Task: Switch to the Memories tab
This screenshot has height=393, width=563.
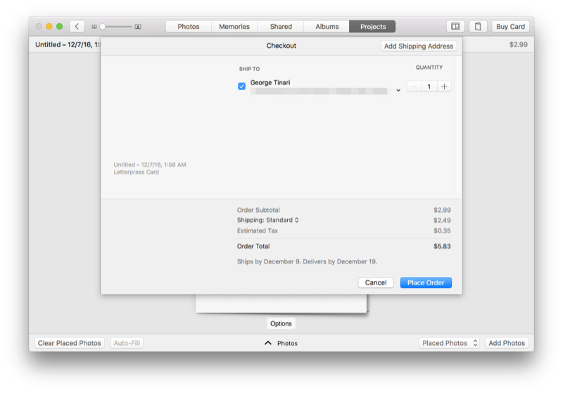Action: click(x=234, y=27)
